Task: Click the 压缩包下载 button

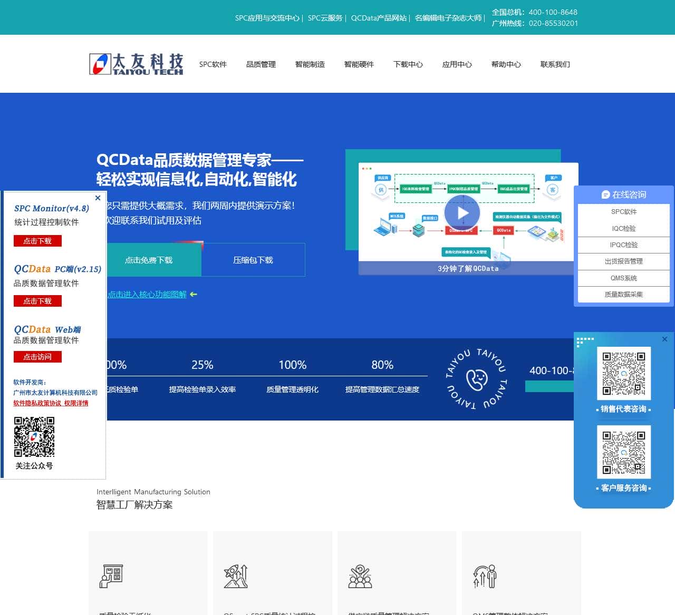Action: [253, 260]
